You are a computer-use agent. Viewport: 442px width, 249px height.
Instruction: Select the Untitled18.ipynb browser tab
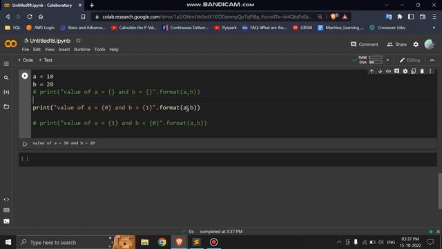(42, 5)
